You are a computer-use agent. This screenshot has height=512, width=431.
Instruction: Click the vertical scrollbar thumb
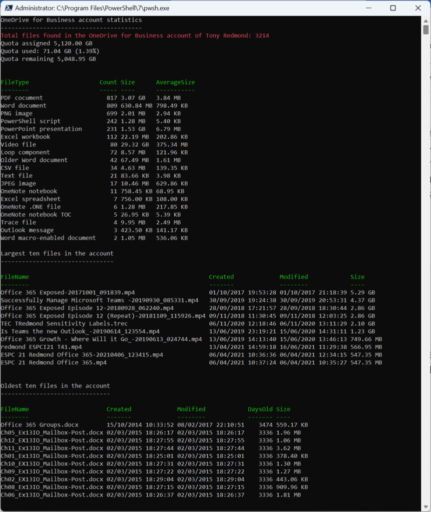click(426, 29)
